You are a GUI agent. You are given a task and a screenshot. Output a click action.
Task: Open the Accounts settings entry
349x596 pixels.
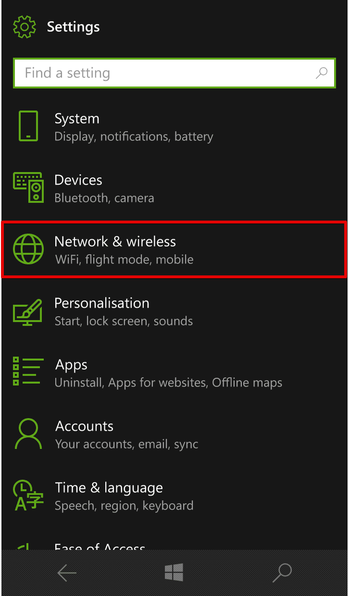tap(174, 434)
